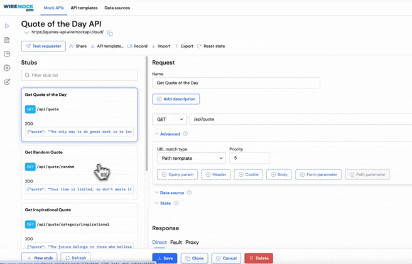This screenshot has height=264, width=412.
Task: Add a Query param matcher
Action: click(x=177, y=174)
